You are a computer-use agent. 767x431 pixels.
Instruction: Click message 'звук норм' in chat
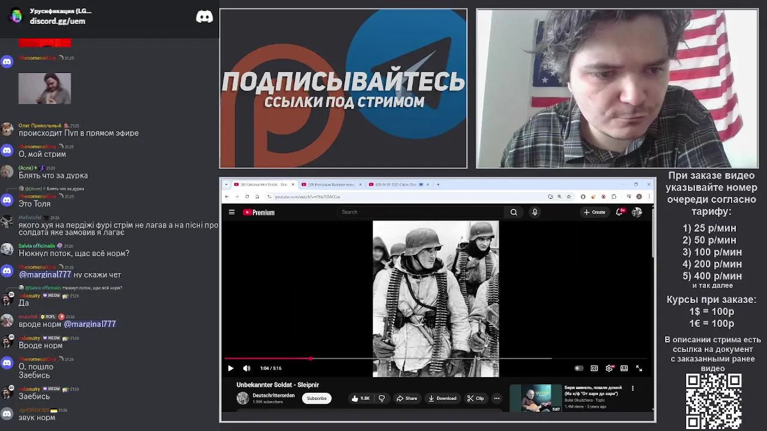click(37, 417)
